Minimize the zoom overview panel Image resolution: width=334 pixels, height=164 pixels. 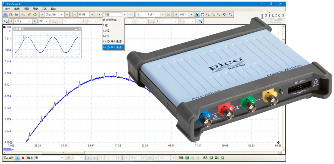(x=76, y=29)
